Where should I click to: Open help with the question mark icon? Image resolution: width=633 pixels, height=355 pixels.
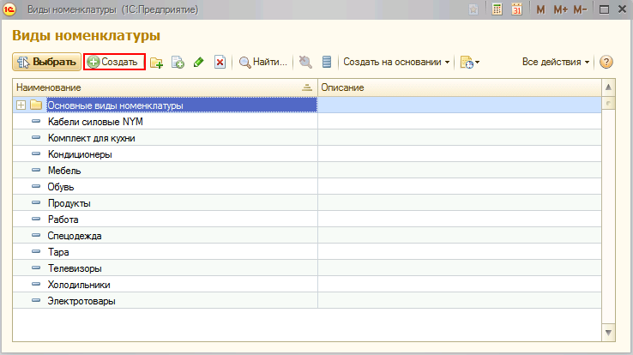(606, 63)
